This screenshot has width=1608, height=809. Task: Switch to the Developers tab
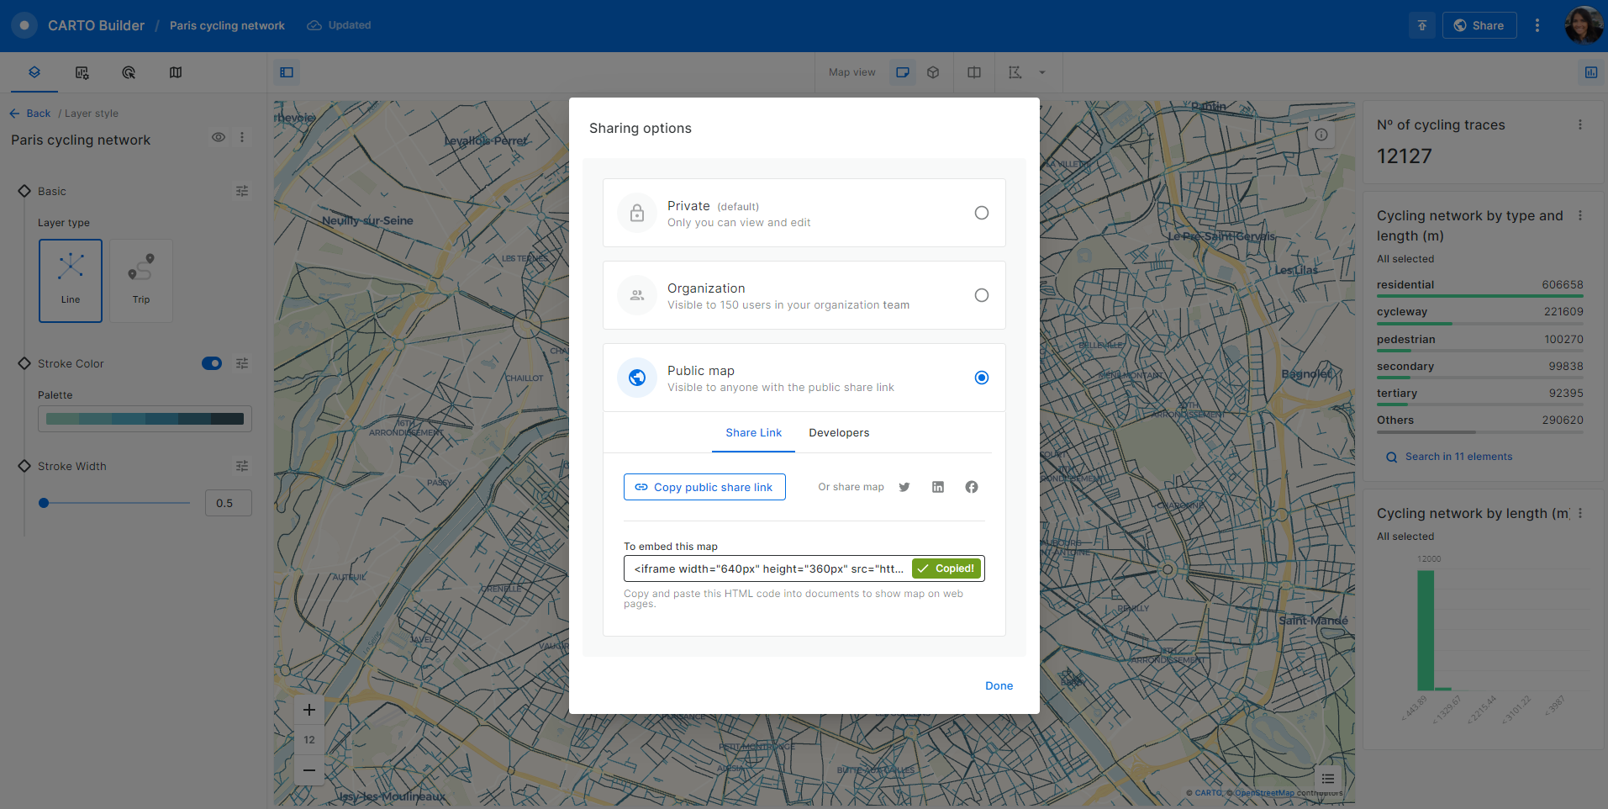pos(839,433)
